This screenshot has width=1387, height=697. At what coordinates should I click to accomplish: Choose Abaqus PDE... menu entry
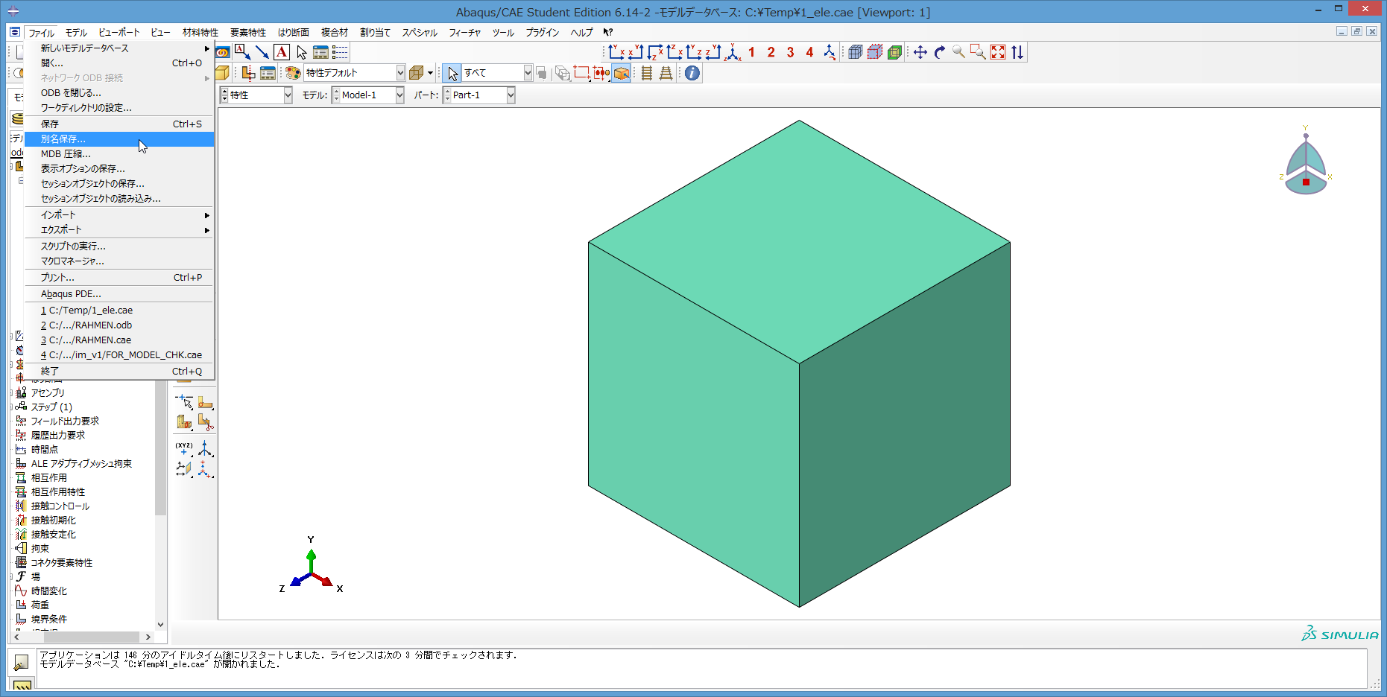tap(119, 294)
